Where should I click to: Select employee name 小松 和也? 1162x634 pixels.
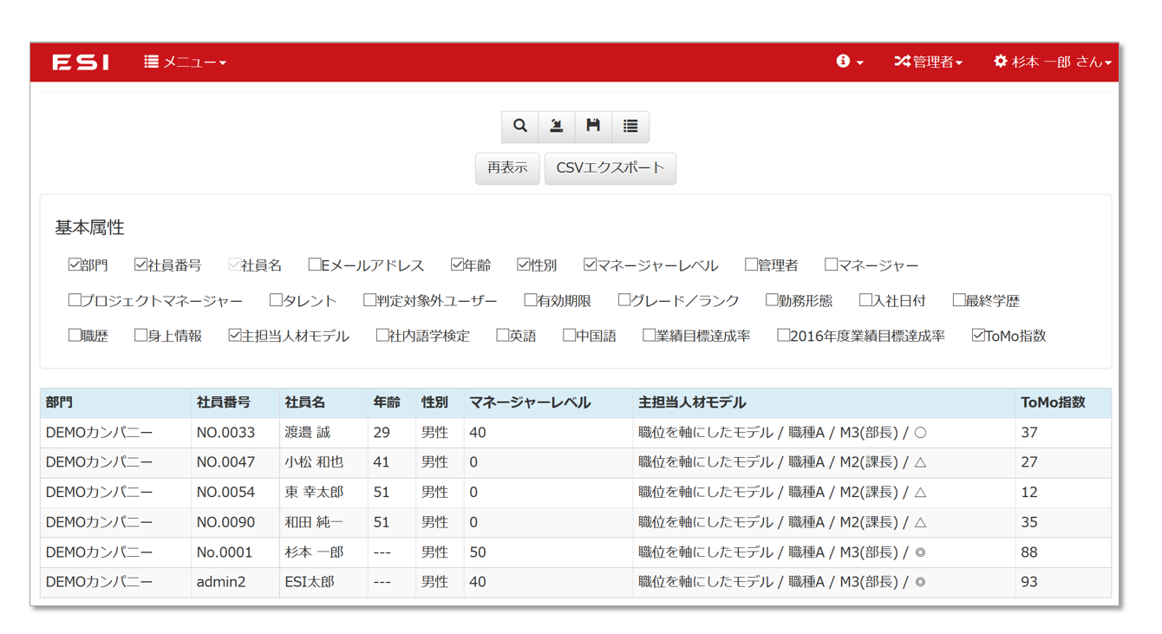click(x=314, y=462)
